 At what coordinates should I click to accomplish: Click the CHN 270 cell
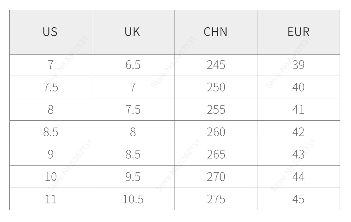coord(216,177)
